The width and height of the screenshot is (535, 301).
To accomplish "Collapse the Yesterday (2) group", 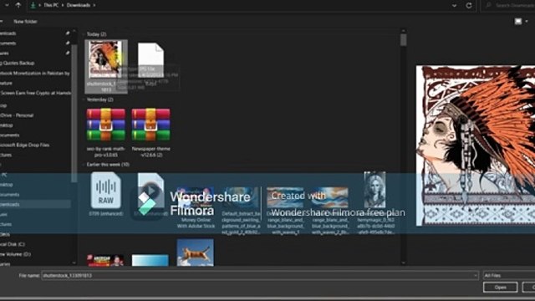I will pyautogui.click(x=84, y=99).
